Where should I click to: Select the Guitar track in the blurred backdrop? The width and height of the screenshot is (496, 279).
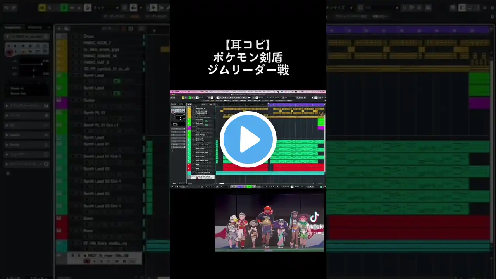pos(90,100)
